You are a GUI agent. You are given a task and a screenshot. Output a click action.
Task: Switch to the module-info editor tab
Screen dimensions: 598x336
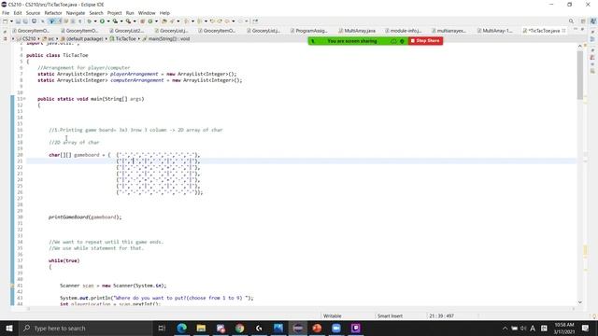pyautogui.click(x=405, y=31)
